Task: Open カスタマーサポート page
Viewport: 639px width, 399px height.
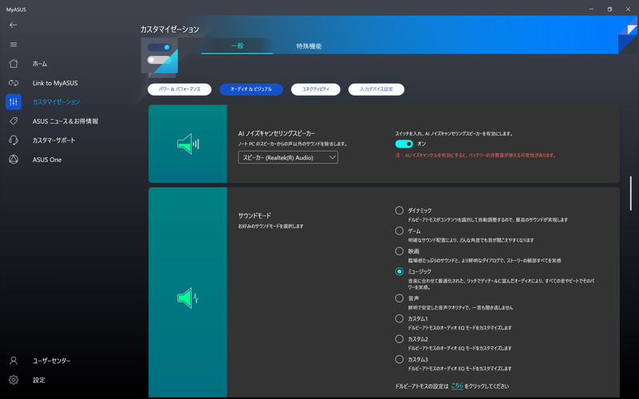Action: (x=54, y=140)
